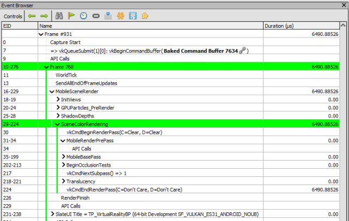Expand the InitViews node

point(58,99)
